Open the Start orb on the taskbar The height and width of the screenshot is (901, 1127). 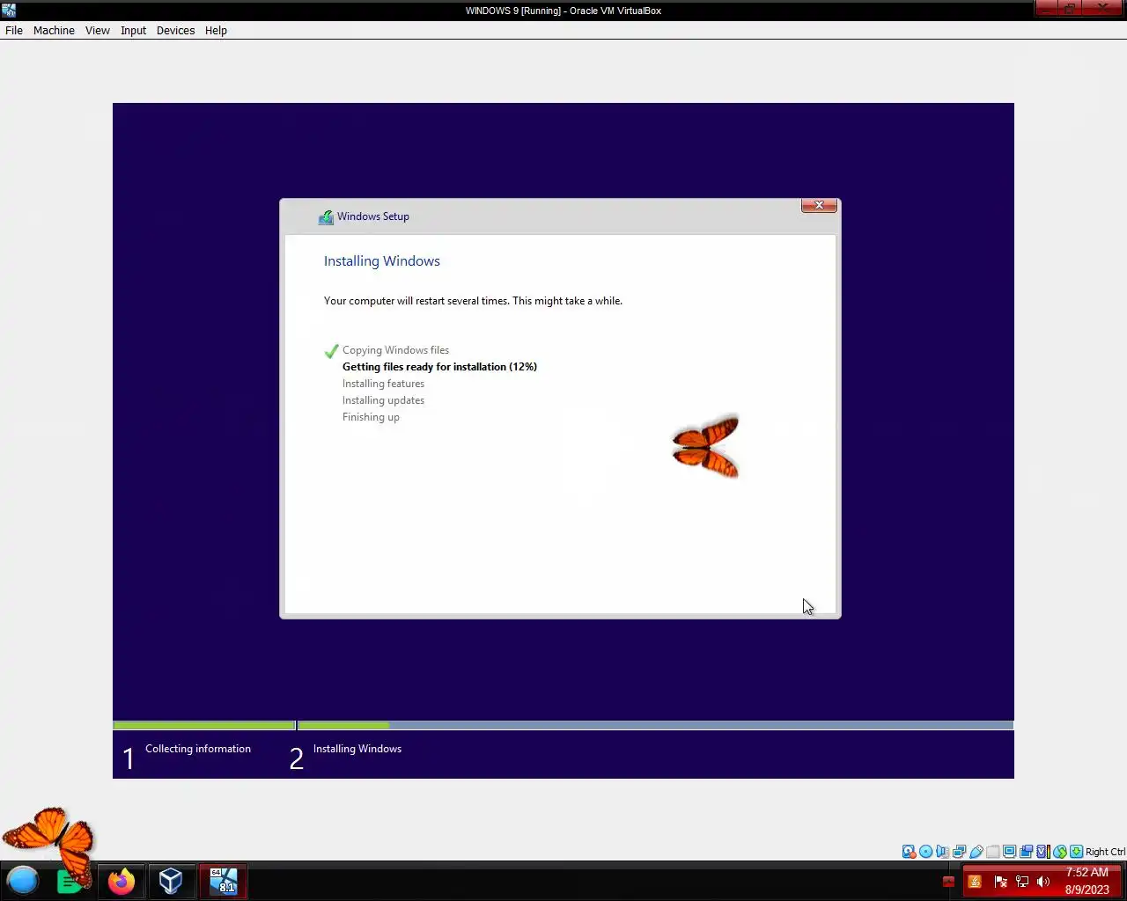point(23,880)
